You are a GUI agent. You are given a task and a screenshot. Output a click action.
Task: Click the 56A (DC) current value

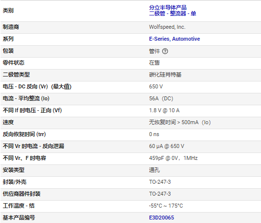[161, 98]
